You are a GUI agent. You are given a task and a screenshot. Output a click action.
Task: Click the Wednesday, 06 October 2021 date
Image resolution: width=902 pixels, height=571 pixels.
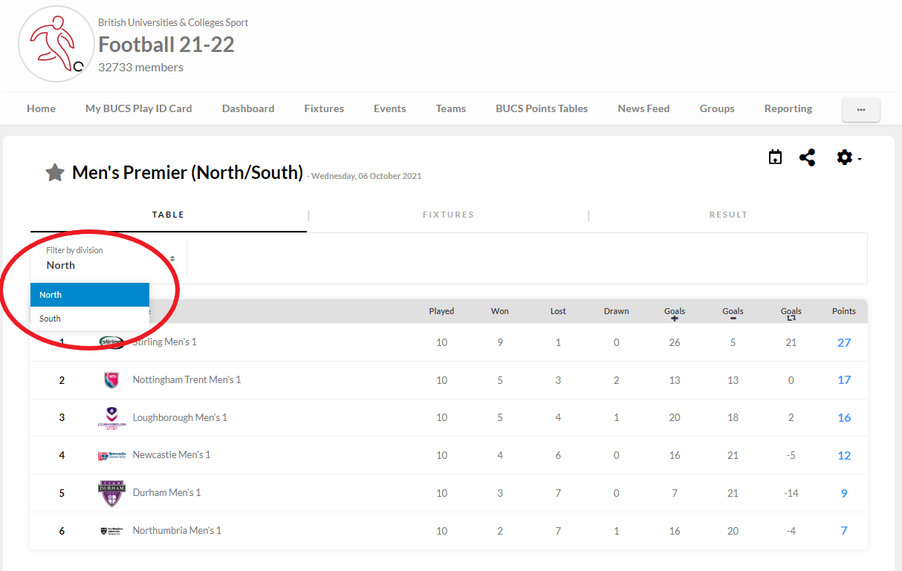pos(366,177)
